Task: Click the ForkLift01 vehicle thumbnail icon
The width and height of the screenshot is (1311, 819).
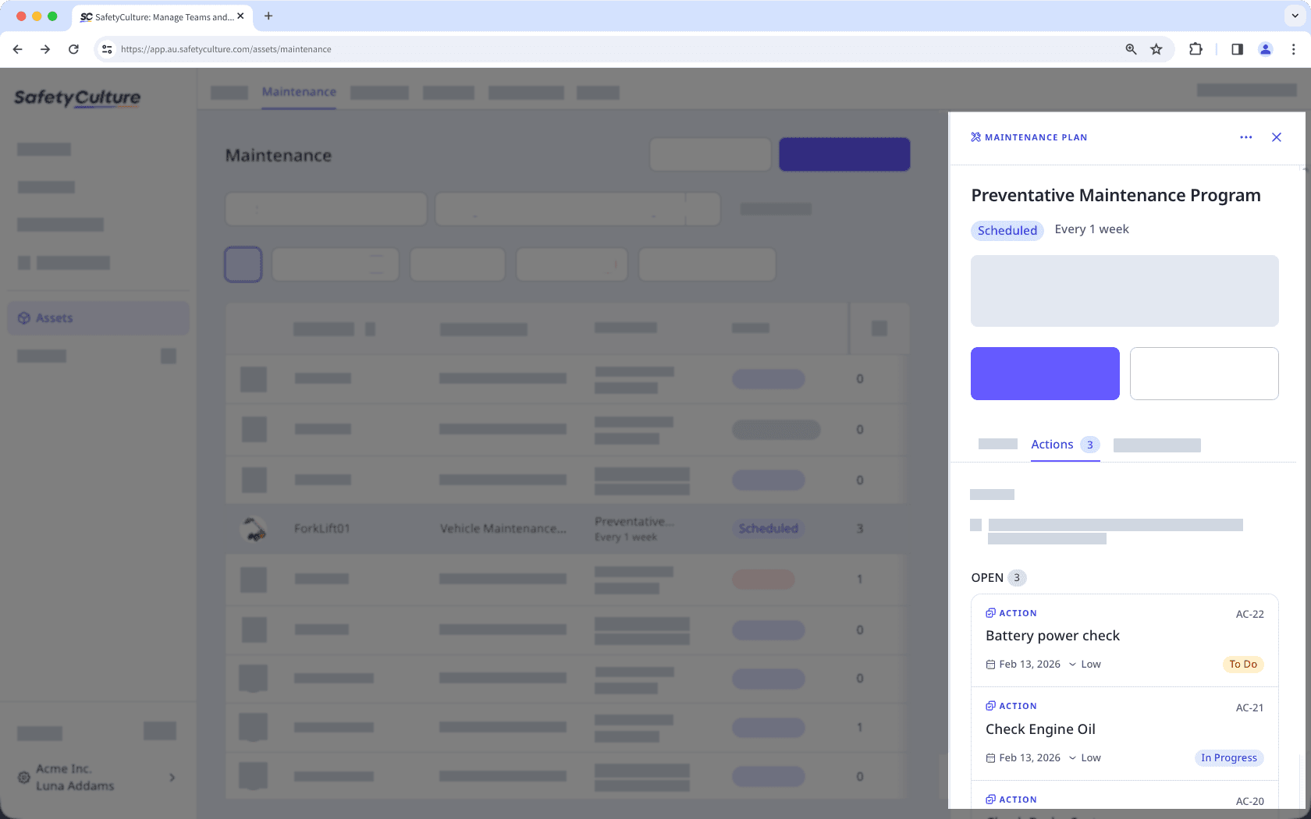Action: tap(254, 528)
